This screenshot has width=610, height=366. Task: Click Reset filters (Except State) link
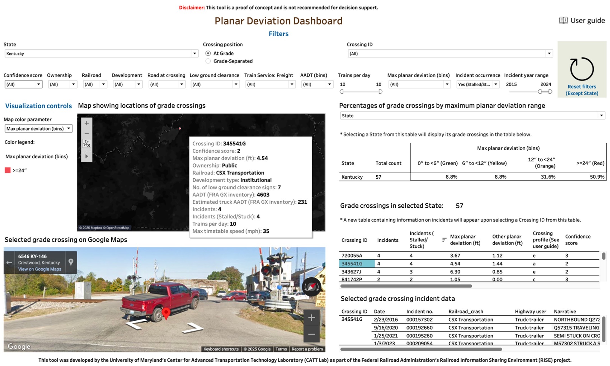point(582,90)
